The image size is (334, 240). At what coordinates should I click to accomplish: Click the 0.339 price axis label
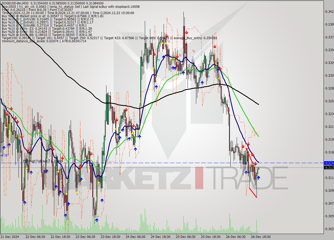click(329, 25)
